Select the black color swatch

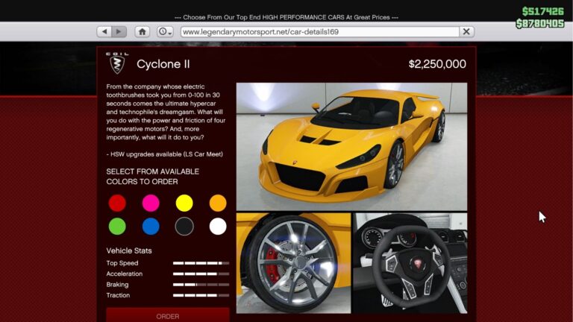pos(184,227)
